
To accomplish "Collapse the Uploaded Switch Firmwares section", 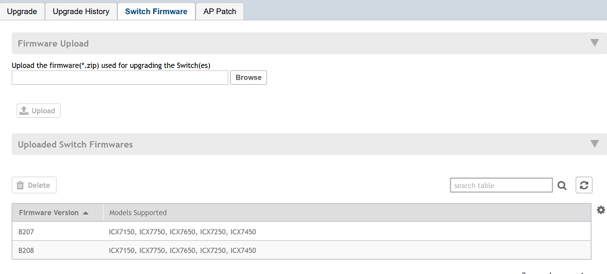I will coord(594,144).
